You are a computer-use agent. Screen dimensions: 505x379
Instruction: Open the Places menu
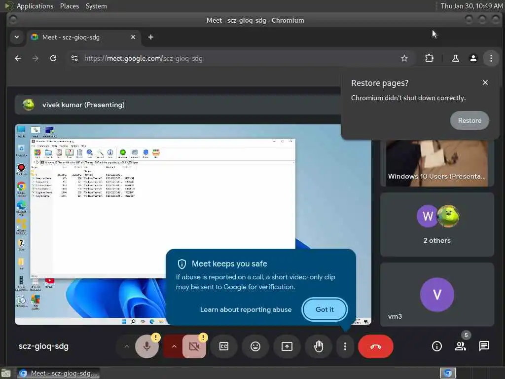pos(70,6)
